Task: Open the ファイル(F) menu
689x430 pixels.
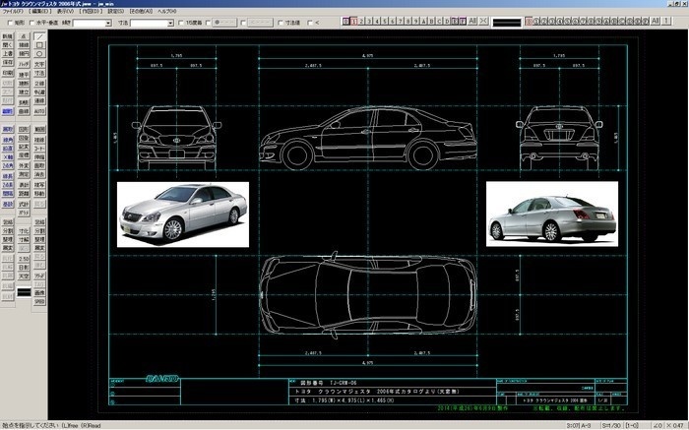Action: (x=13, y=11)
